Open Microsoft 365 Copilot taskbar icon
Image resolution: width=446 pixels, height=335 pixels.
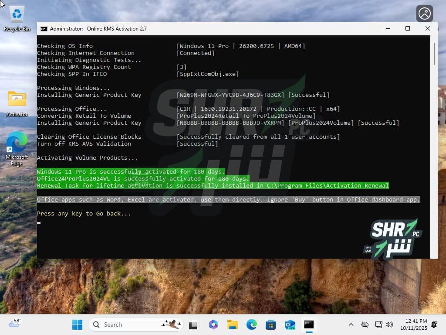click(x=213, y=325)
